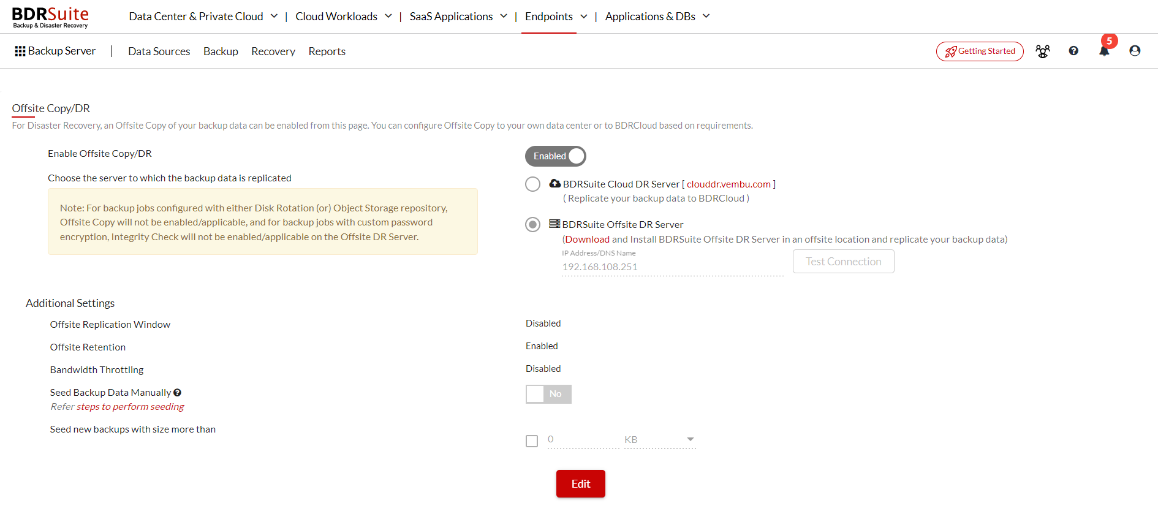This screenshot has width=1158, height=522.
Task: Toggle the Enable Offsite Copy/DR switch
Action: 556,156
